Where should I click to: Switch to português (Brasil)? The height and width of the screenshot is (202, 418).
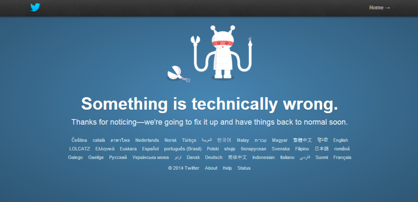183,149
